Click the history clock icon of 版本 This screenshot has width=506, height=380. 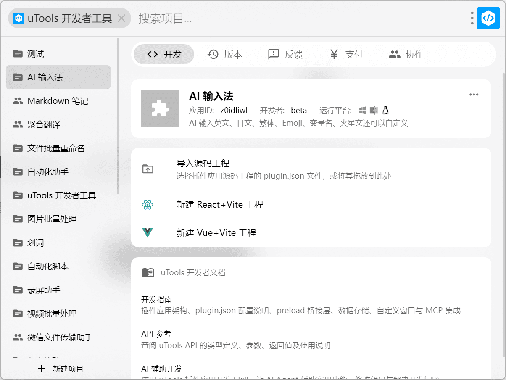click(213, 54)
